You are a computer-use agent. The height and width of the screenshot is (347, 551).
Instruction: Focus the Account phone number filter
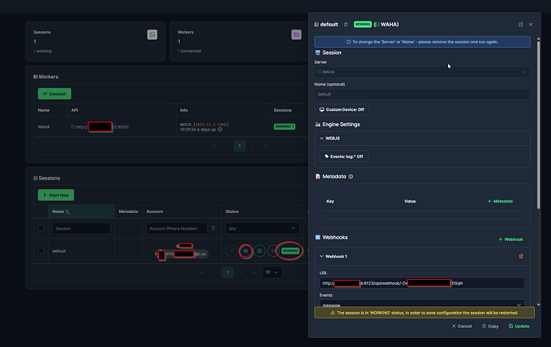pyautogui.click(x=177, y=228)
